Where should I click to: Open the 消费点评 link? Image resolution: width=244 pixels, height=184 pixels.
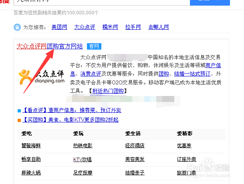coord(91,74)
